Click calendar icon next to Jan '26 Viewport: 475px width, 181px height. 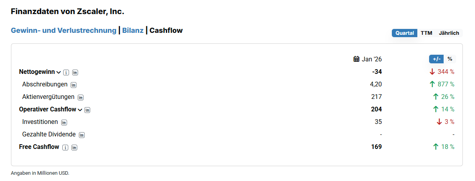(357, 59)
